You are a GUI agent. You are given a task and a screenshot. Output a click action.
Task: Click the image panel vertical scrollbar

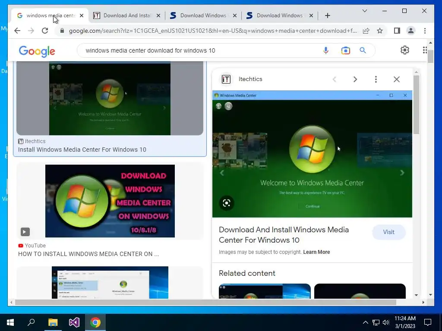pos(416,104)
